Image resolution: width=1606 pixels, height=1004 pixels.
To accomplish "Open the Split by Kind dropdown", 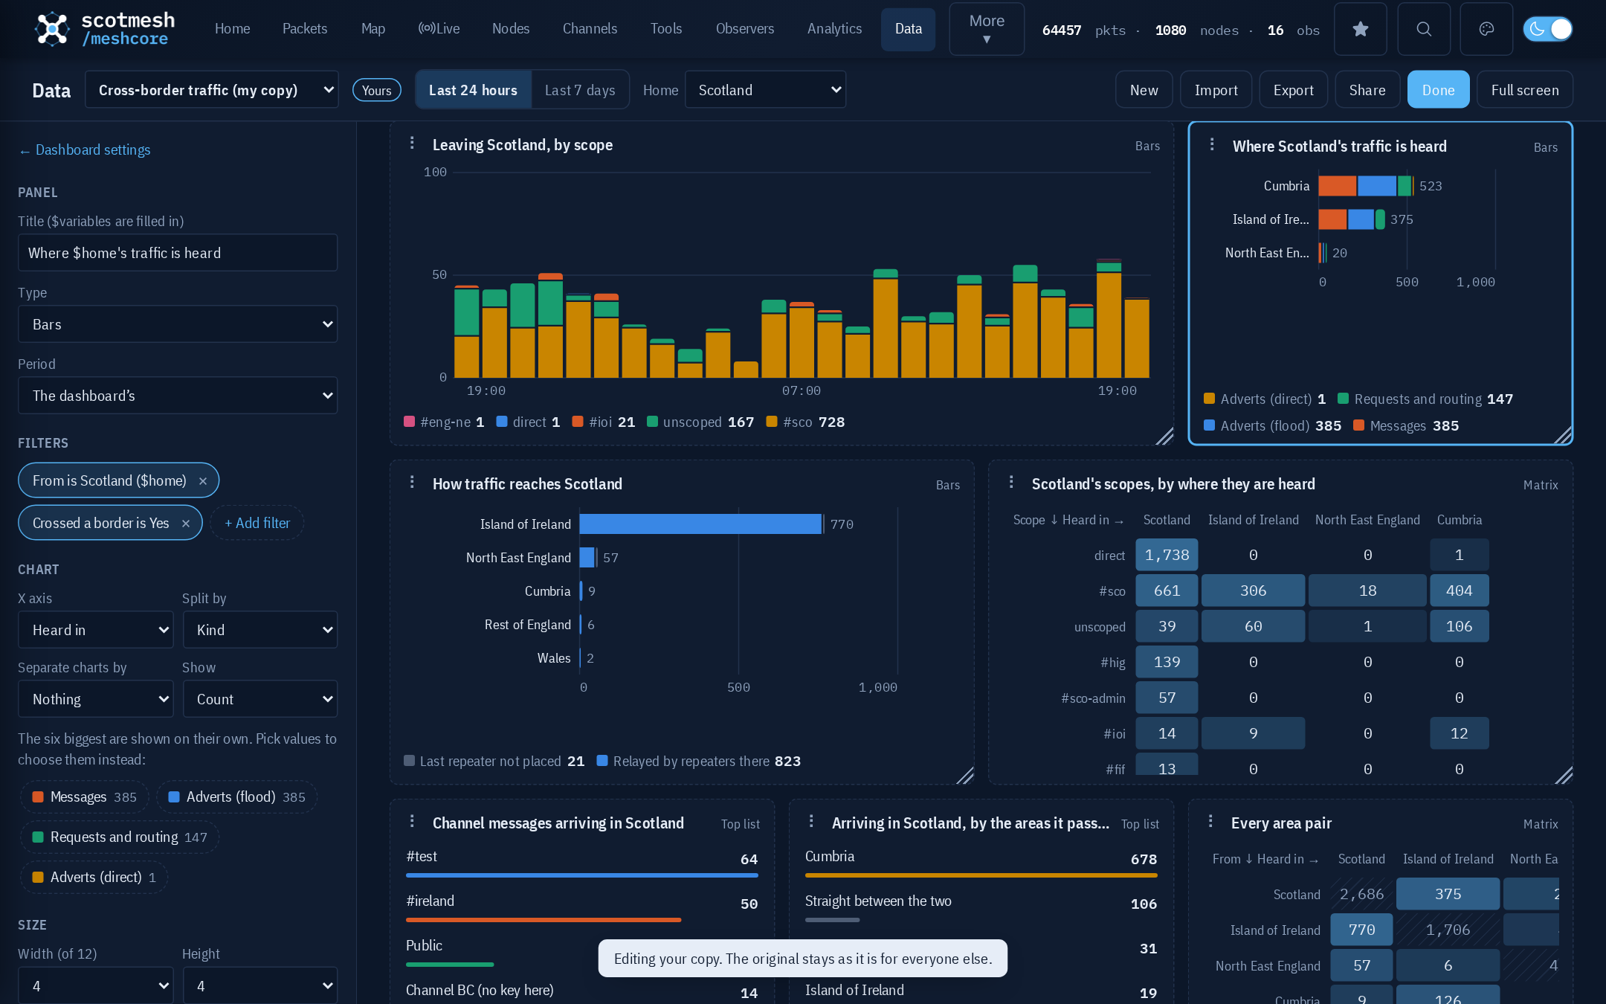I will (259, 630).
